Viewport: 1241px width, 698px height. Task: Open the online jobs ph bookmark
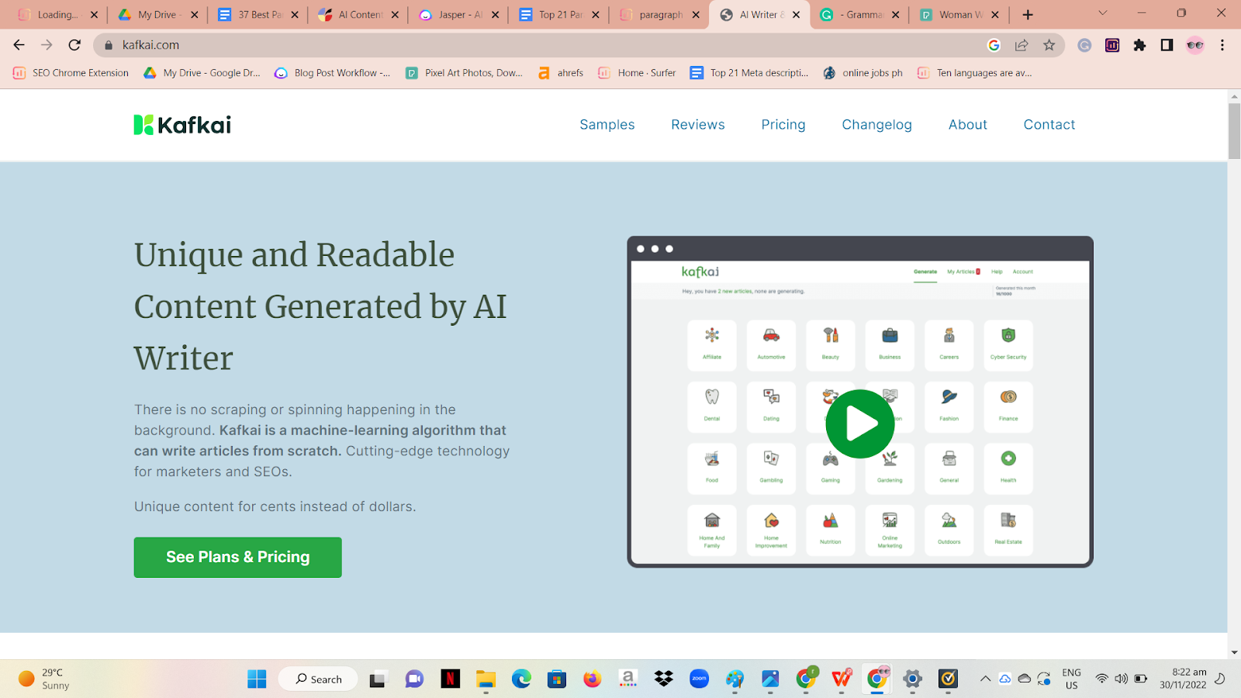pos(862,73)
